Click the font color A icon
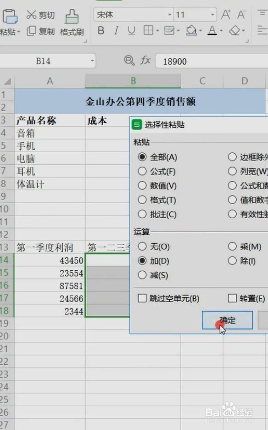Viewport: 268px width, 430px height. coord(212,30)
